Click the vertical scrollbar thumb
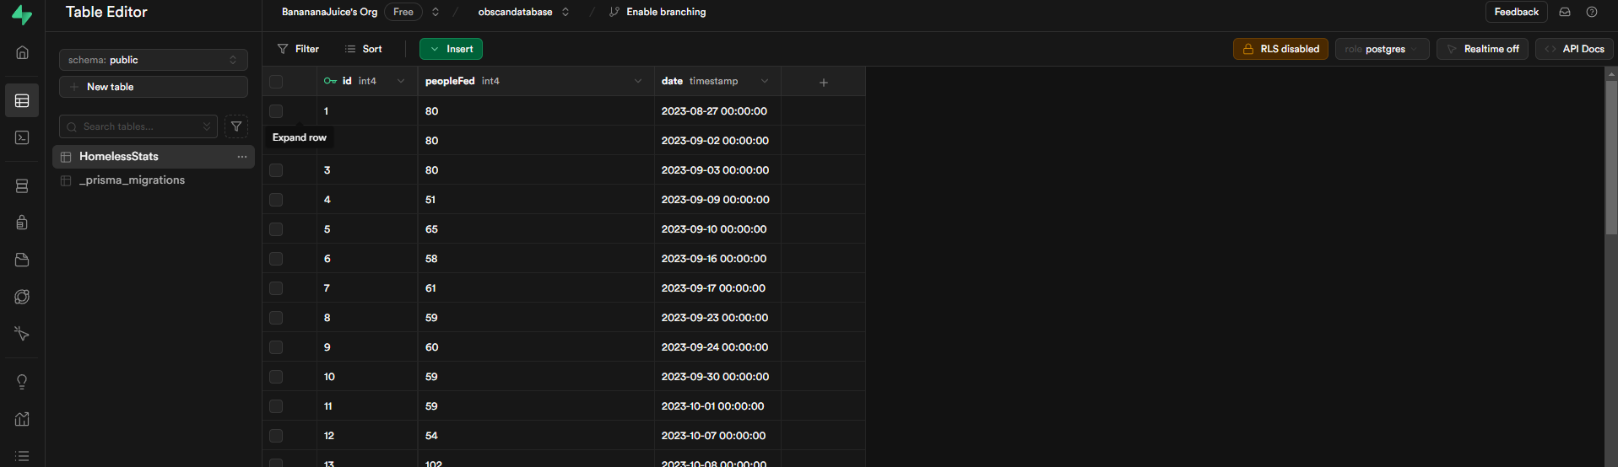 point(1611,156)
